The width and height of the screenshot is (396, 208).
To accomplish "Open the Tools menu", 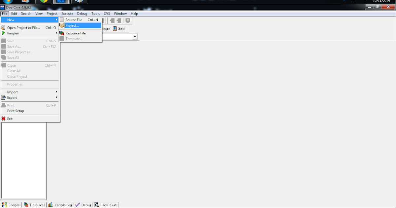I will tap(95, 14).
